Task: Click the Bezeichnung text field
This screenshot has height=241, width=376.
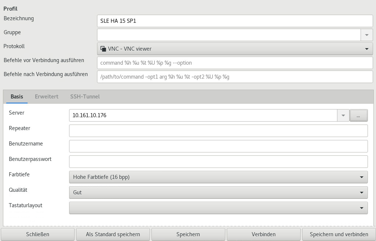Action: pyautogui.click(x=235, y=21)
